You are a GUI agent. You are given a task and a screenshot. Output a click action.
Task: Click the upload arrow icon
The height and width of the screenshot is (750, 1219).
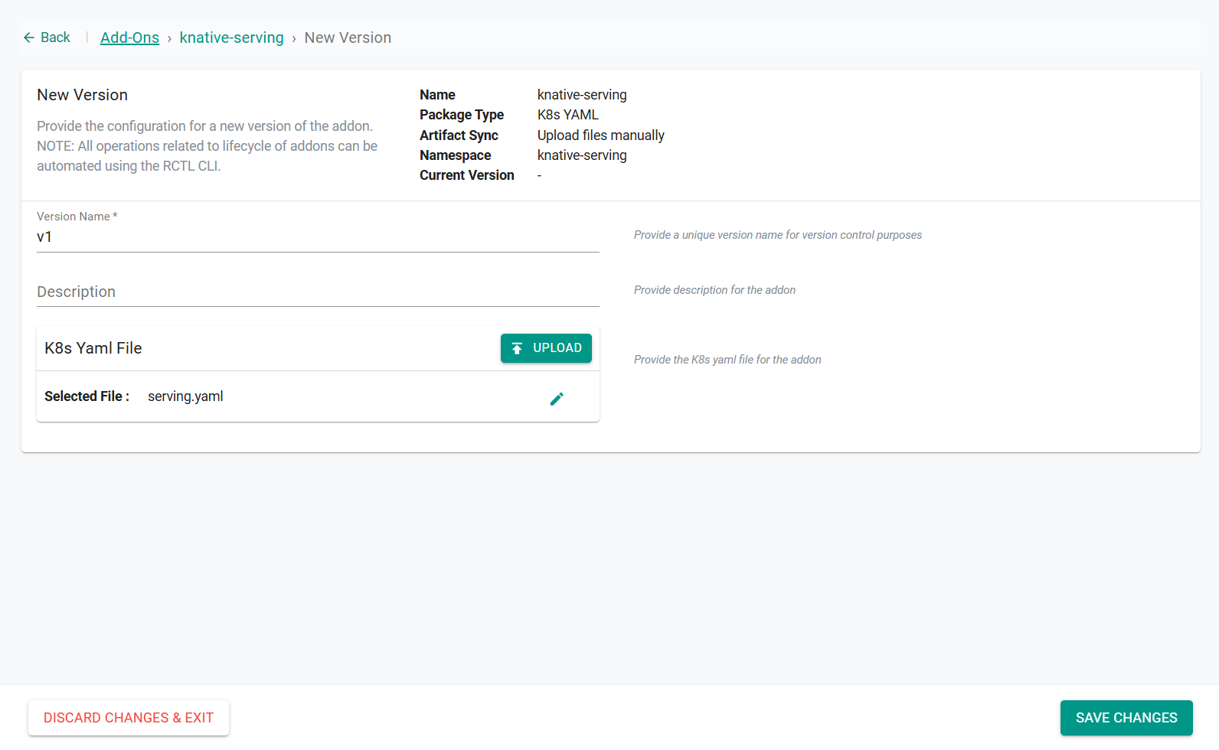(518, 348)
